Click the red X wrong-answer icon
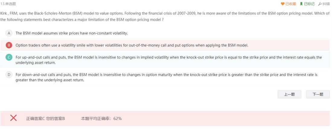The image size is (332, 129). 14,118
